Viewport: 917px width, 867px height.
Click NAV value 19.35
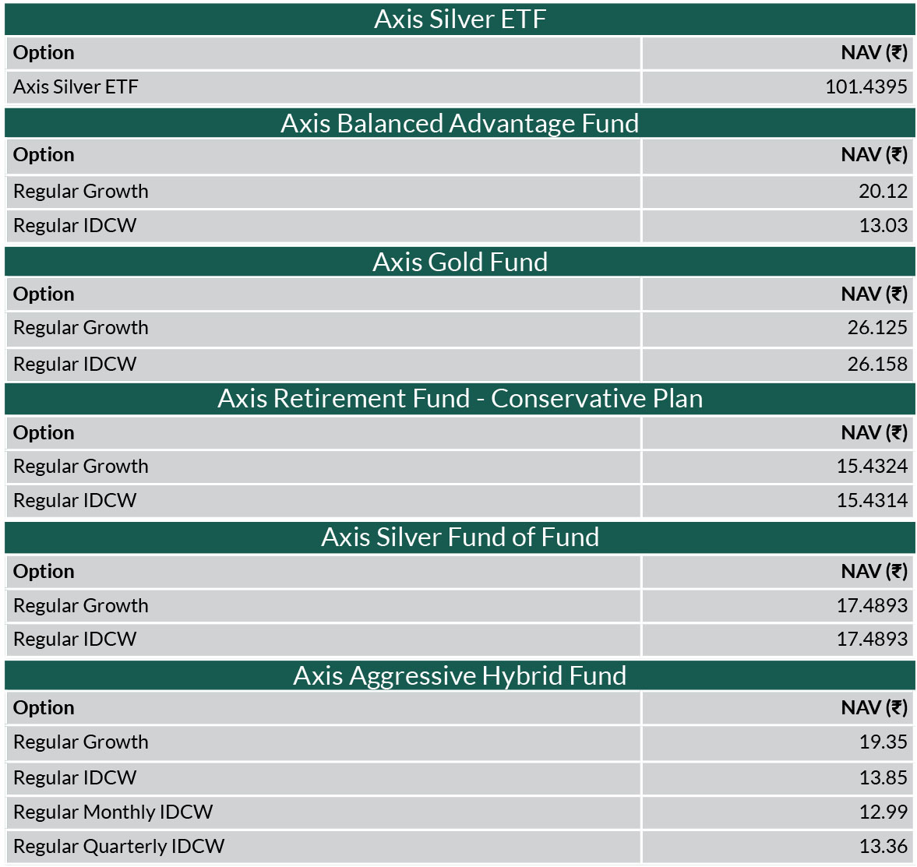(883, 742)
